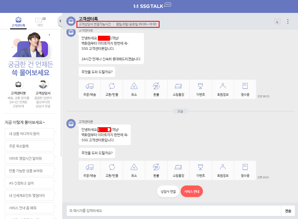Click the sidebar vertical scrollbar
The height and width of the screenshot is (219, 298).
click(x=61, y=93)
